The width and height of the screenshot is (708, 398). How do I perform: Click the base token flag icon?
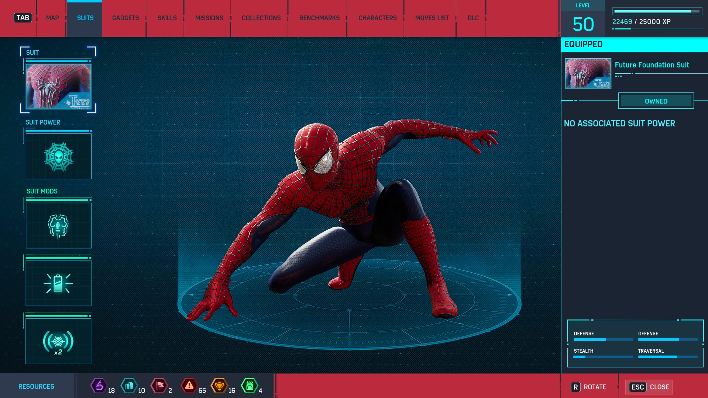(x=159, y=386)
